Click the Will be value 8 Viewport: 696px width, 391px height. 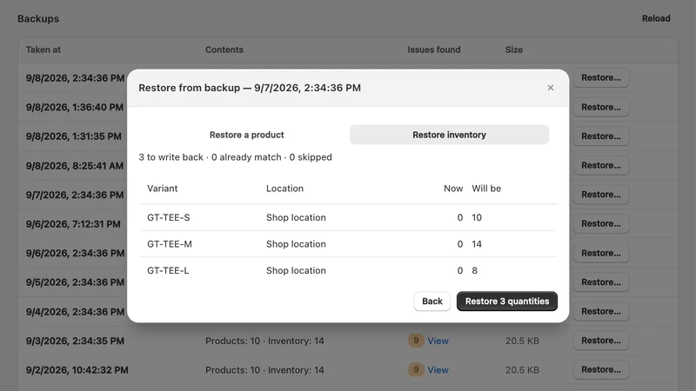tap(474, 271)
